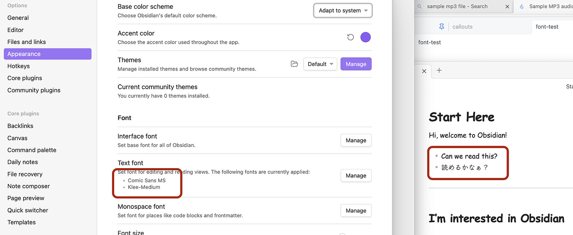Click the Current community themes label
Image resolution: width=573 pixels, height=235 pixels.
[157, 87]
